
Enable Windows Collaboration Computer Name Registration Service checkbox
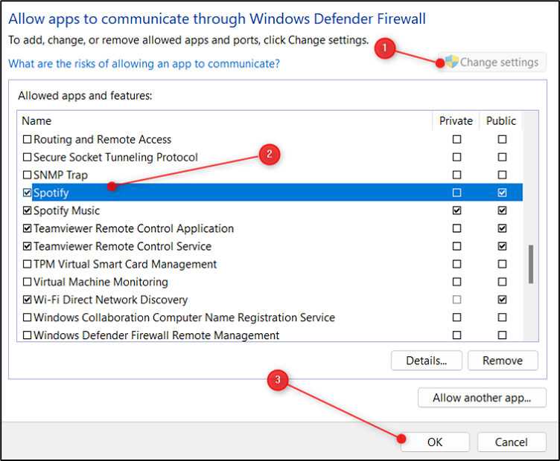point(27,317)
